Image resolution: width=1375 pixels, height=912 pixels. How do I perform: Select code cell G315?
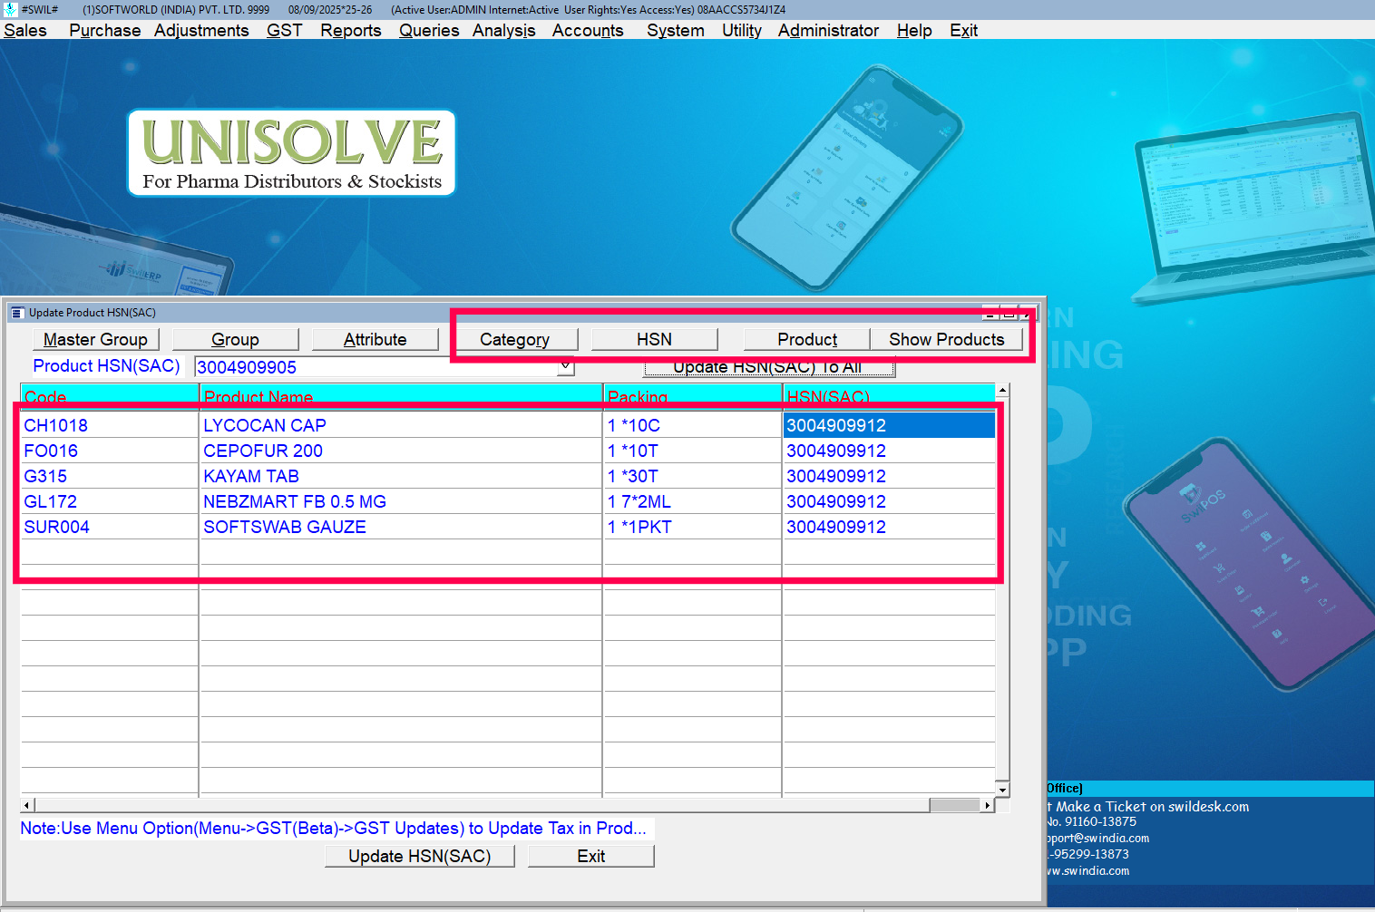pos(110,476)
